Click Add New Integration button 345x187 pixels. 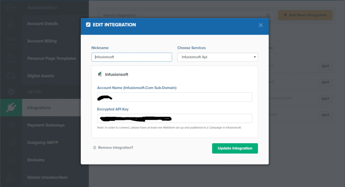(x=305, y=15)
